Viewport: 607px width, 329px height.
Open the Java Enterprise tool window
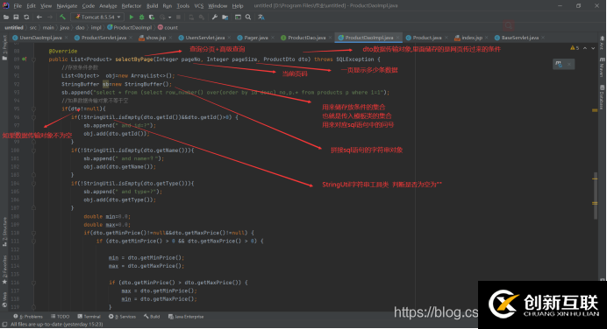click(186, 317)
